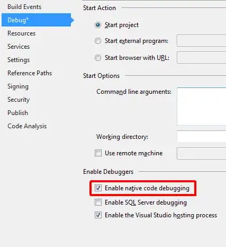
Task: Uncheck Visual Studio hosting process
Action: pos(98,215)
